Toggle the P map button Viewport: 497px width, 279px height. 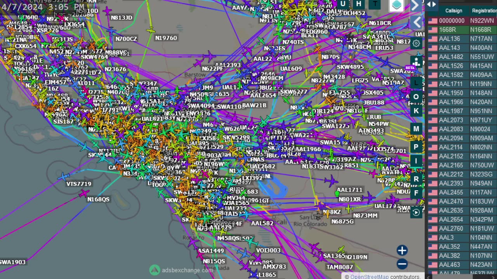(416, 147)
